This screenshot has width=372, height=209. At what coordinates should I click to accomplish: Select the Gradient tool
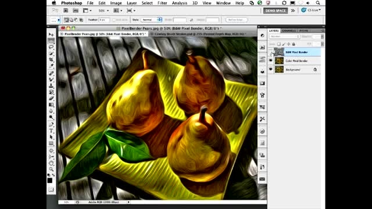(51, 105)
